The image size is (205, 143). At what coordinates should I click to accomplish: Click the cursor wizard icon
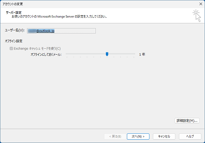coord(197,16)
